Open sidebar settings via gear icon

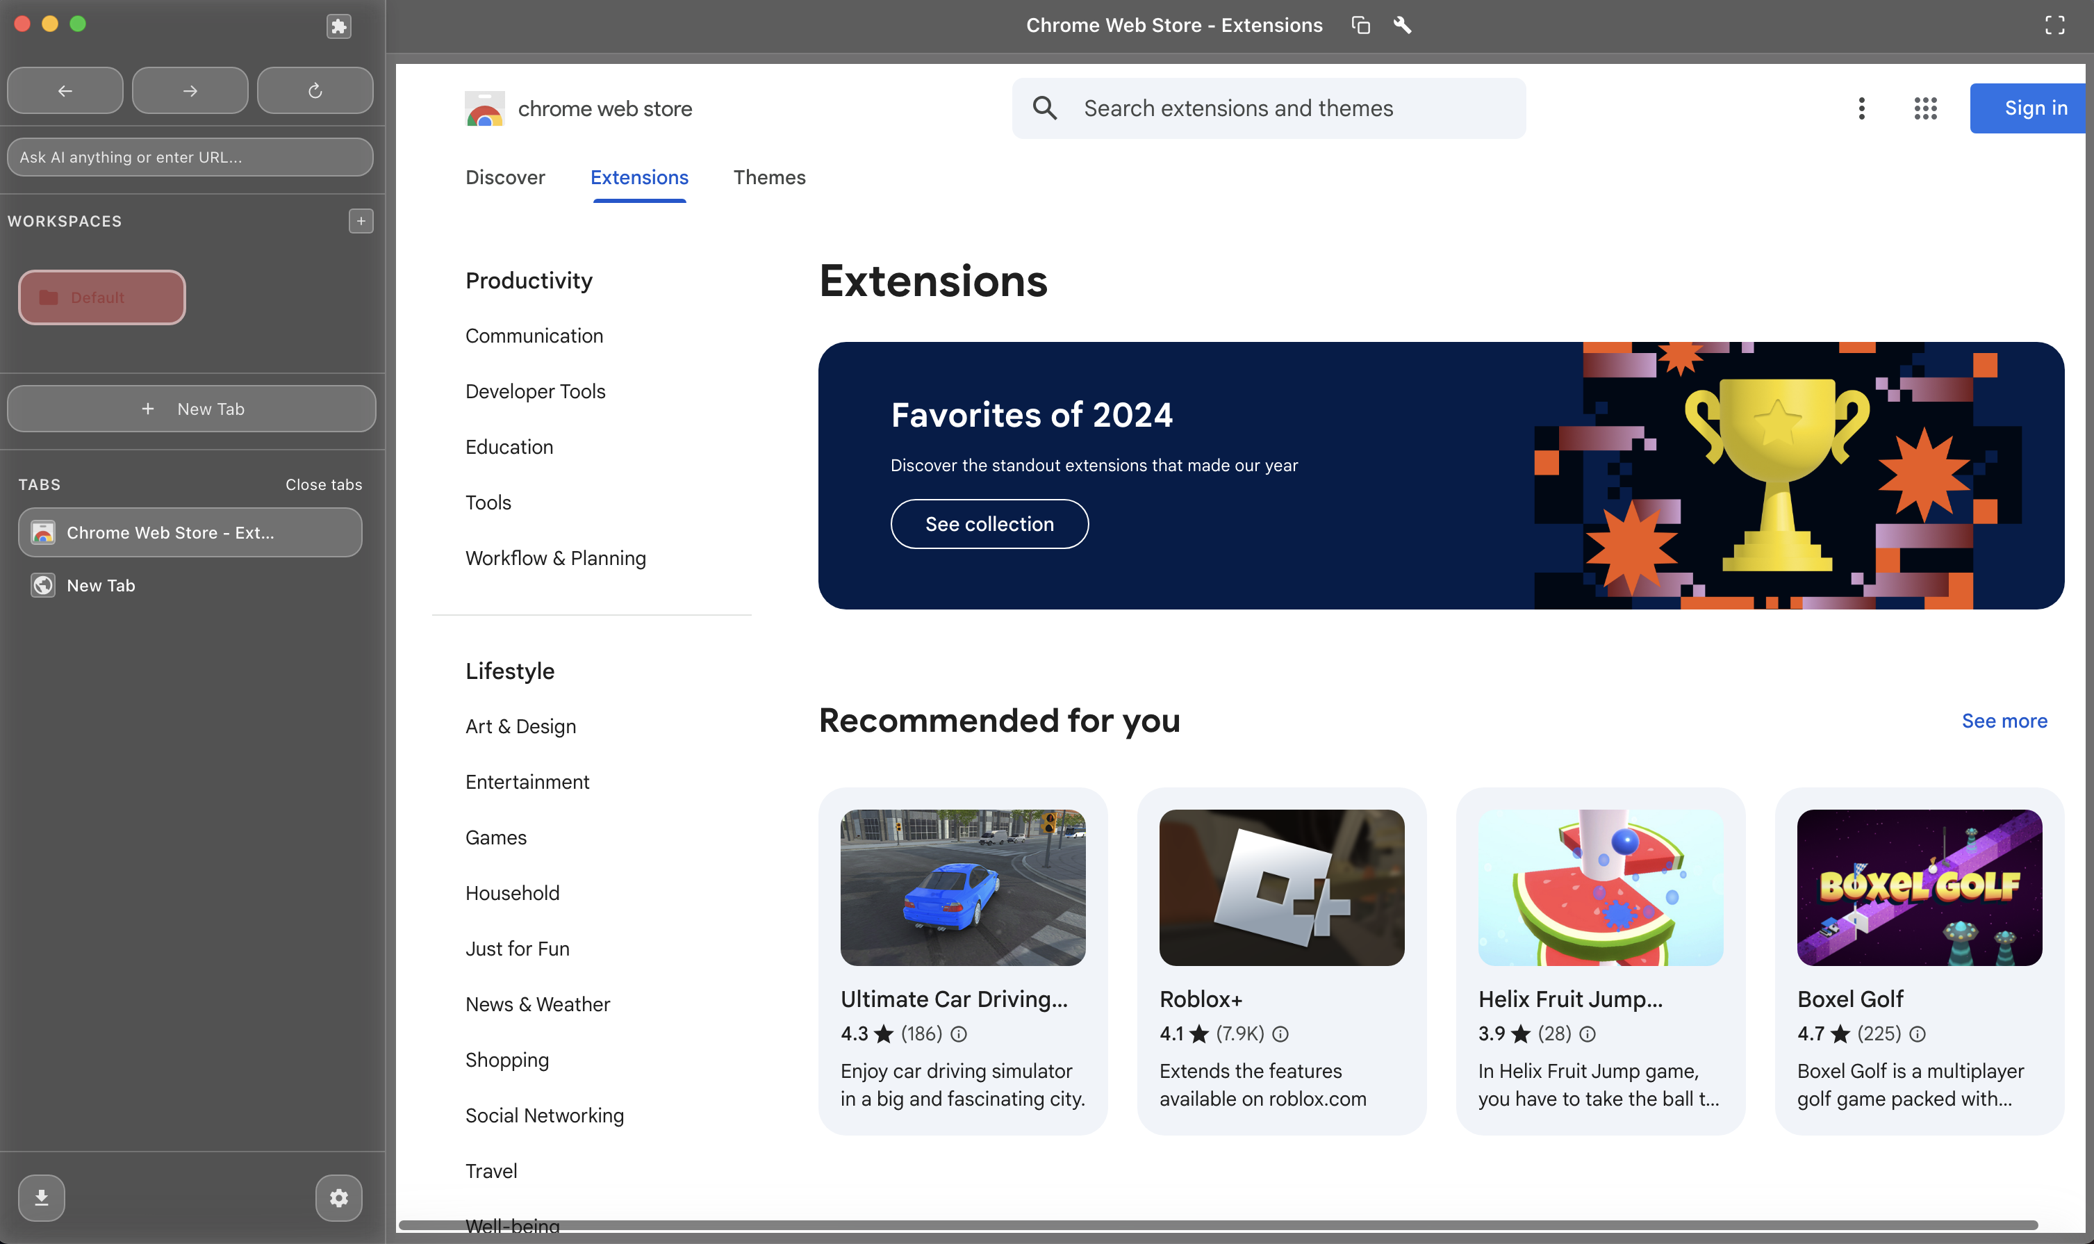(x=338, y=1197)
